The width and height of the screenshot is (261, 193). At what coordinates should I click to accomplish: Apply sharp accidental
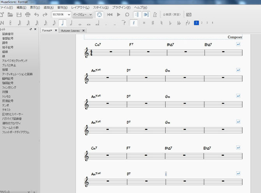pos(153,23)
